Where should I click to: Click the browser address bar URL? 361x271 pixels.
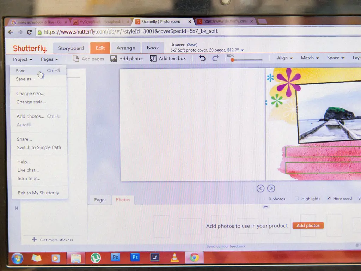tap(130, 31)
